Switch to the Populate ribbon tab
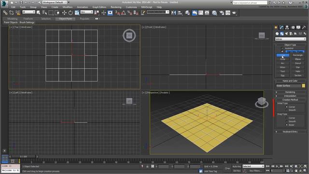309x174 pixels. pyautogui.click(x=84, y=19)
